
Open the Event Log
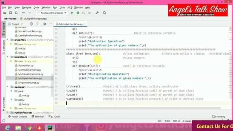point(218,116)
